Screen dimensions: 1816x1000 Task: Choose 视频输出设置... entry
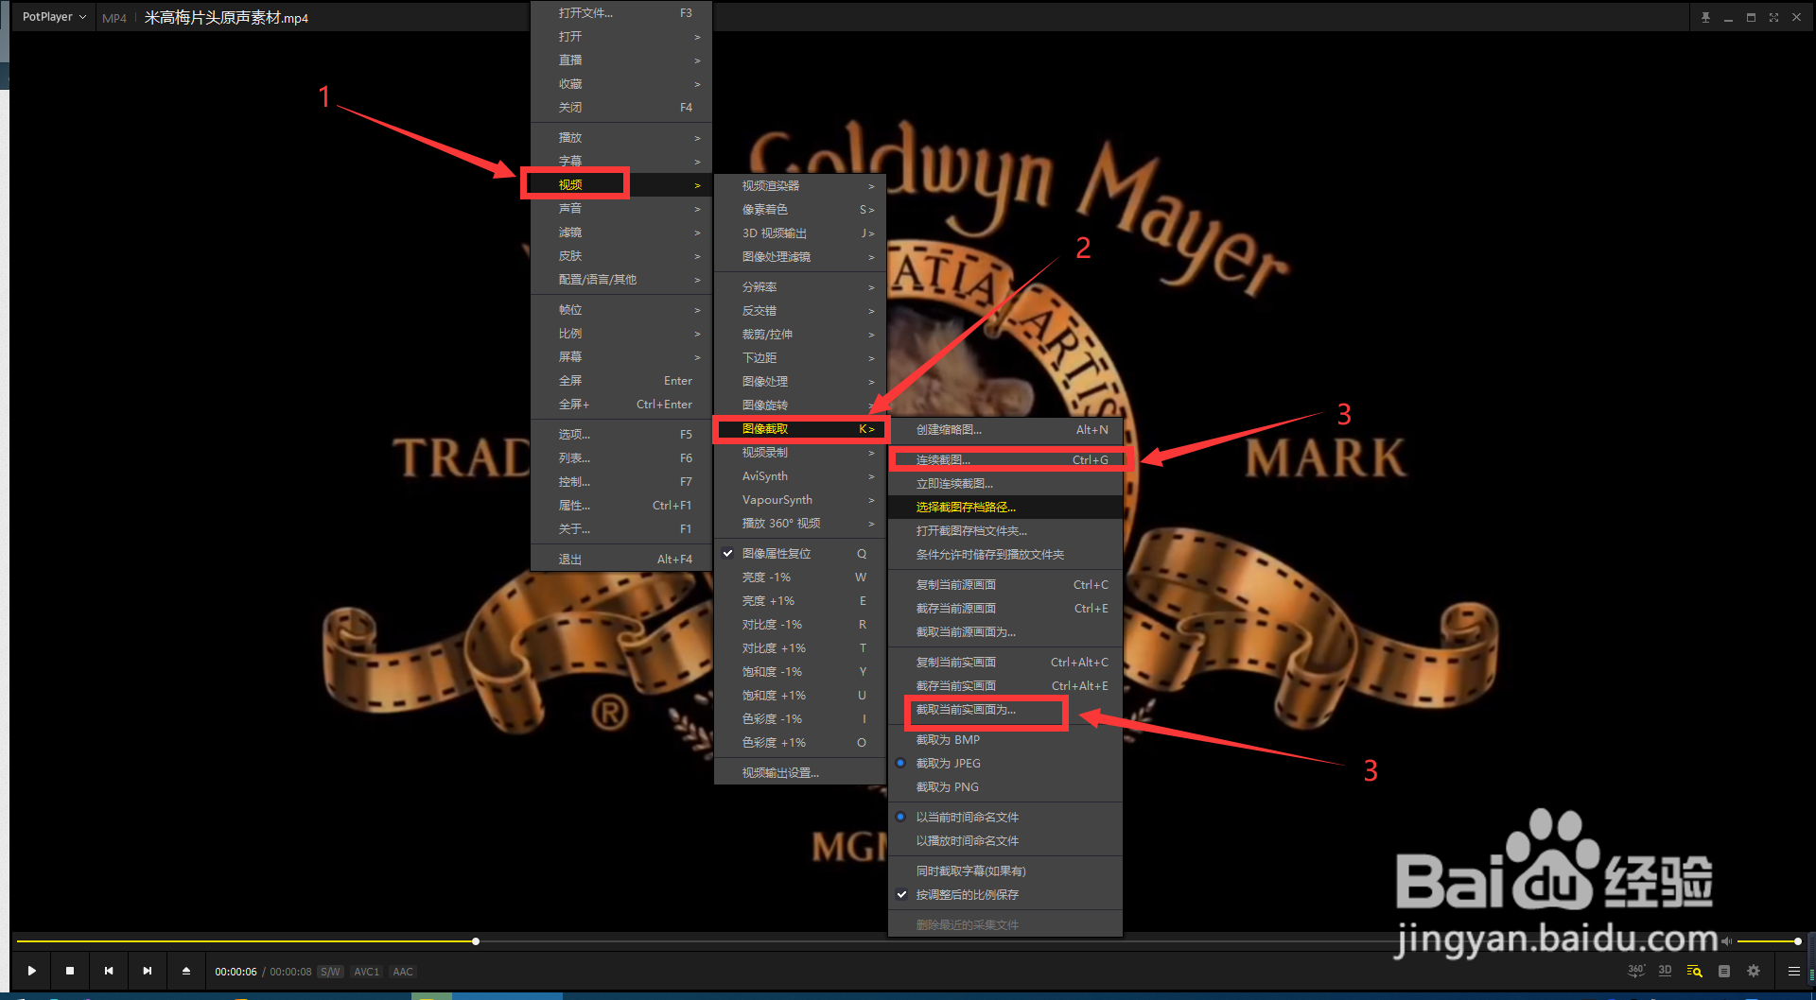tap(800, 773)
